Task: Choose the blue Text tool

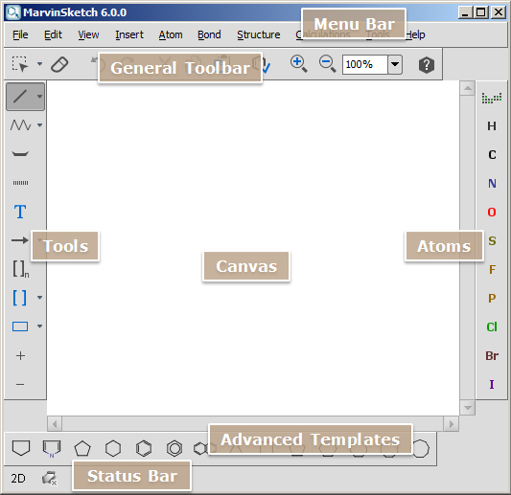Action: (x=20, y=212)
